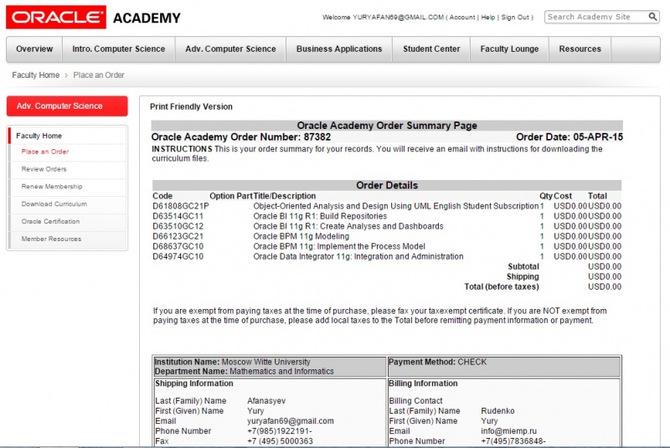This screenshot has width=670, height=448.
Task: Open the Resources tab
Action: pos(580,49)
